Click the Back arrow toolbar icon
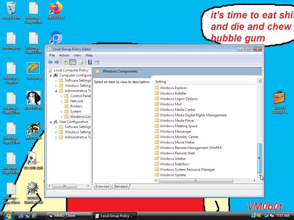 [50, 62]
